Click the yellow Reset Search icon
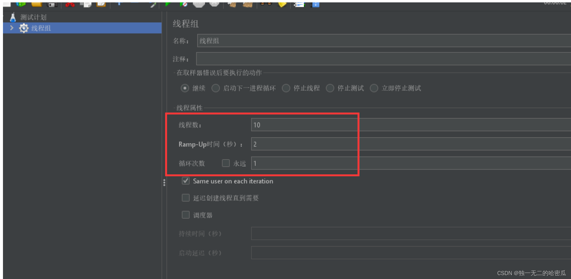Viewport: 571px width, 279px height. (282, 4)
